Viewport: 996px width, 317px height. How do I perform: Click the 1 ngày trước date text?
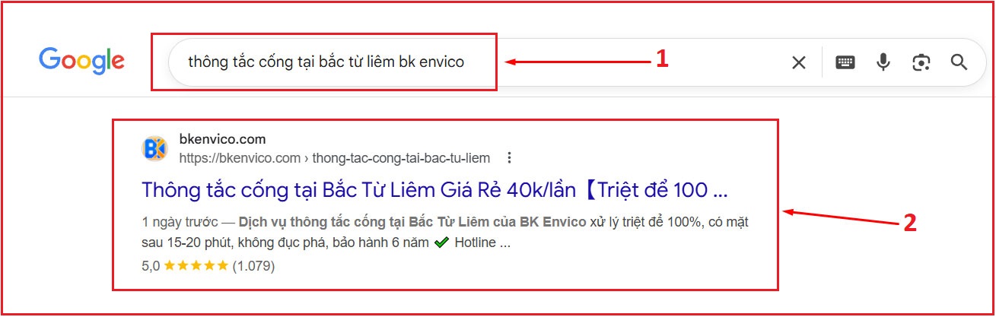[x=180, y=223]
